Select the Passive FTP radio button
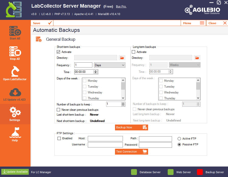Image resolution: width=228 pixels, height=177 pixels. [179, 144]
